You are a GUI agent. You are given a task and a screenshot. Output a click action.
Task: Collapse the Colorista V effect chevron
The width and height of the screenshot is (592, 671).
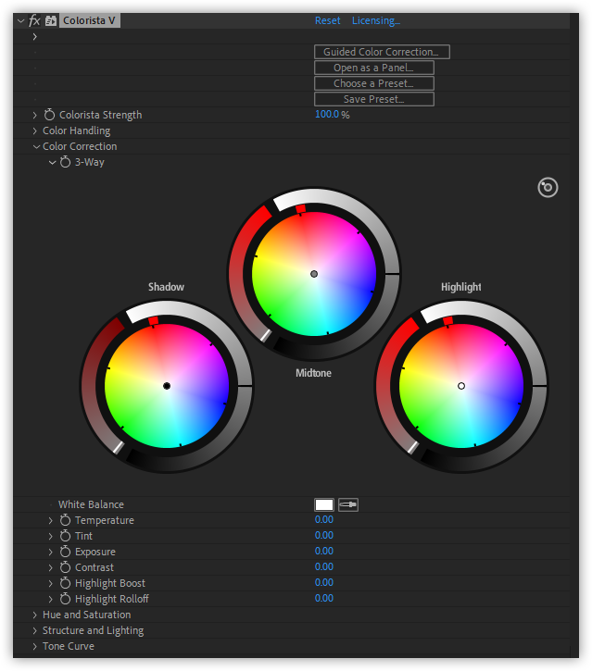pos(20,20)
